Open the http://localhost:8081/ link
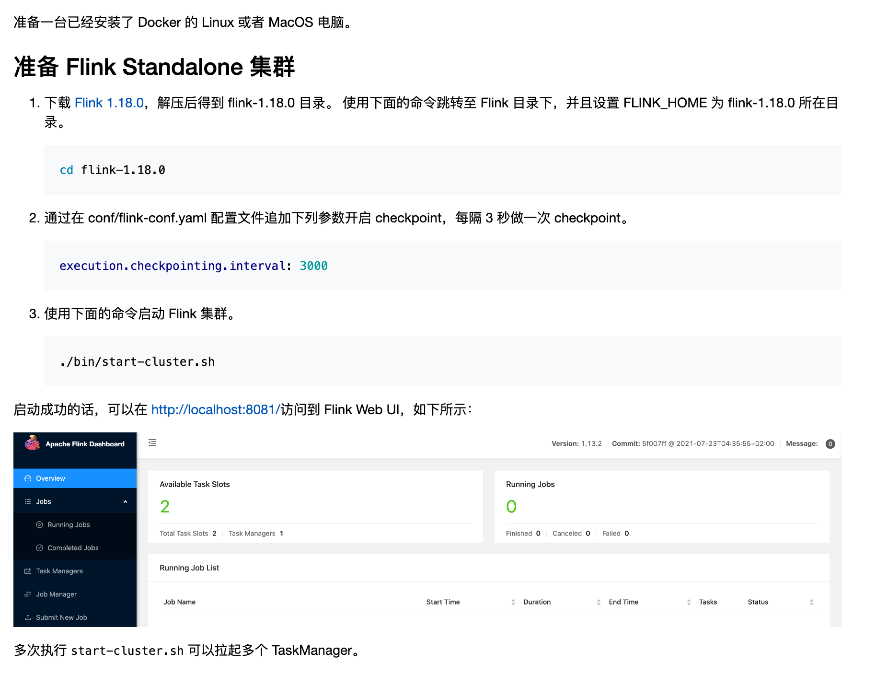The image size is (876, 674). click(216, 409)
